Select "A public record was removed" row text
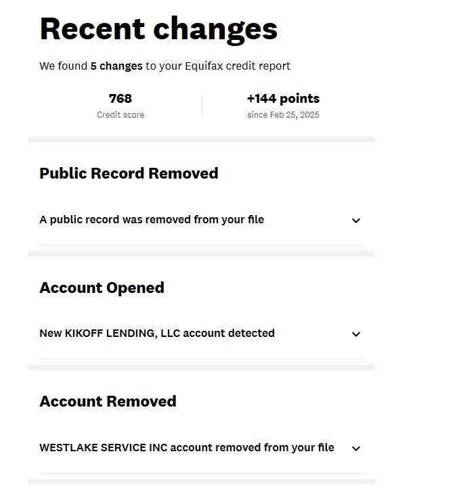 coord(152,220)
